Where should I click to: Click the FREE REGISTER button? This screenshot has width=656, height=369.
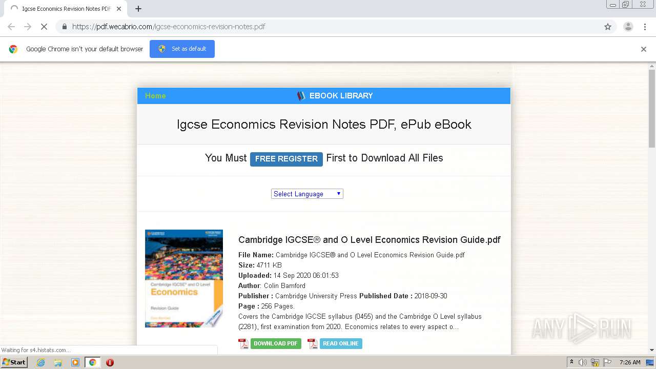coord(286,159)
